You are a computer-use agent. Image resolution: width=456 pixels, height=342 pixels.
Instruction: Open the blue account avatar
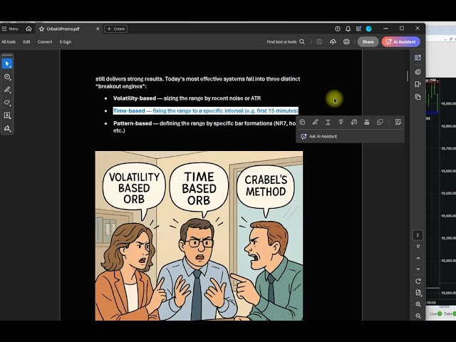click(369, 28)
